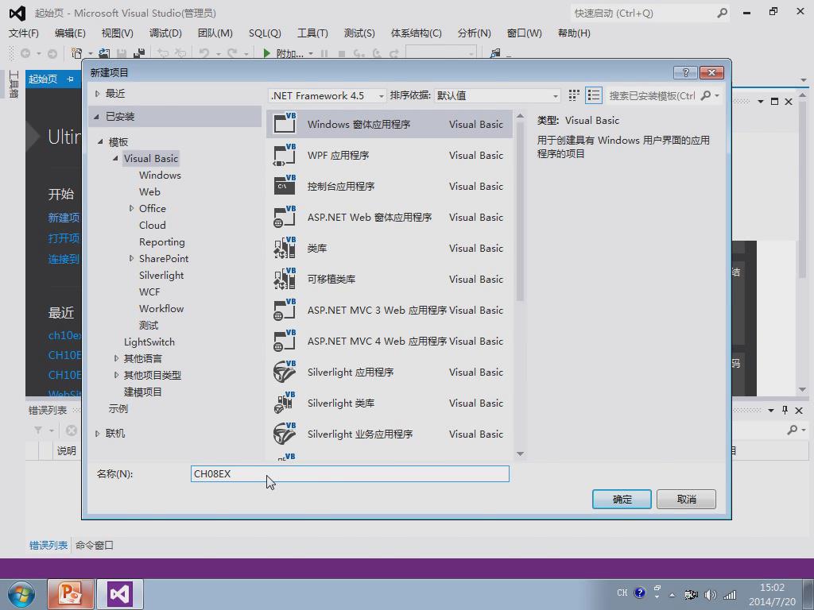Collapse the 已安装 section

(96, 117)
